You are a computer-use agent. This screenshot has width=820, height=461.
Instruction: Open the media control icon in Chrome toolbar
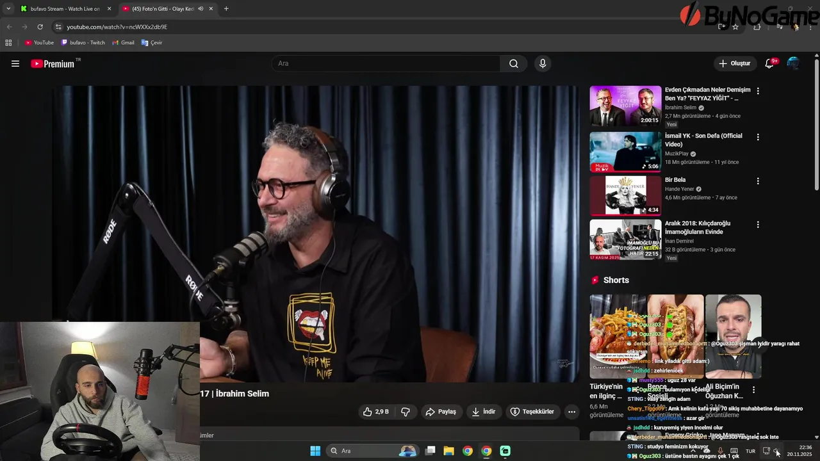(x=780, y=27)
